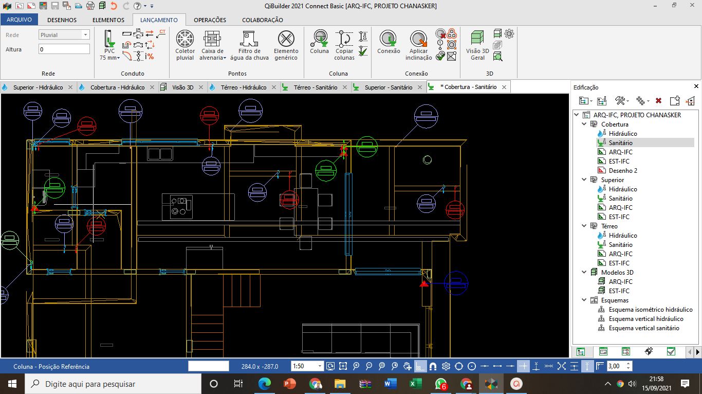Open the Térreo - Sanitário drawing tab
Image resolution: width=702 pixels, height=394 pixels.
(x=316, y=87)
